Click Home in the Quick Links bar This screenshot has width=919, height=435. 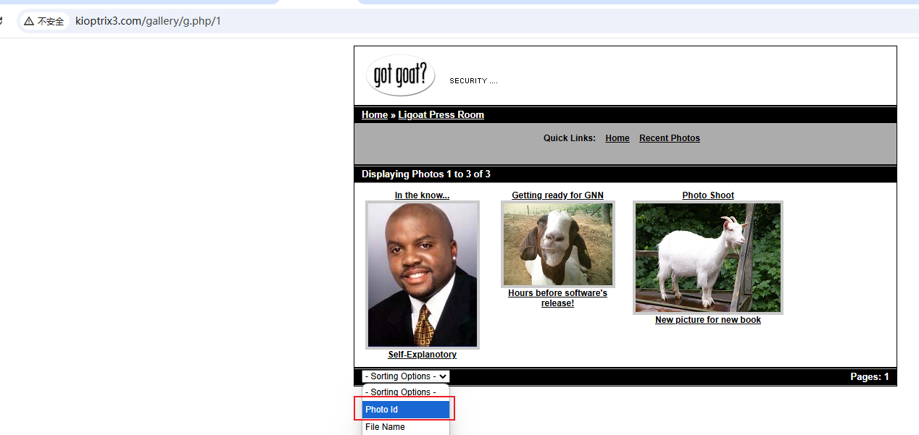click(617, 138)
